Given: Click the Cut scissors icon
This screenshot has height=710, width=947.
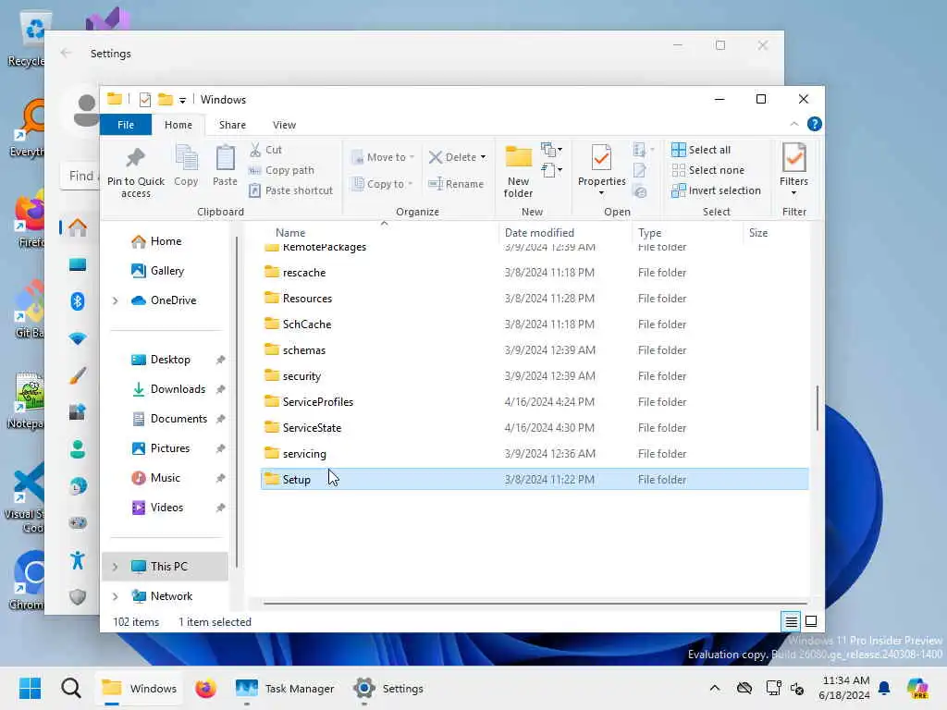Looking at the screenshot, I should click(255, 150).
